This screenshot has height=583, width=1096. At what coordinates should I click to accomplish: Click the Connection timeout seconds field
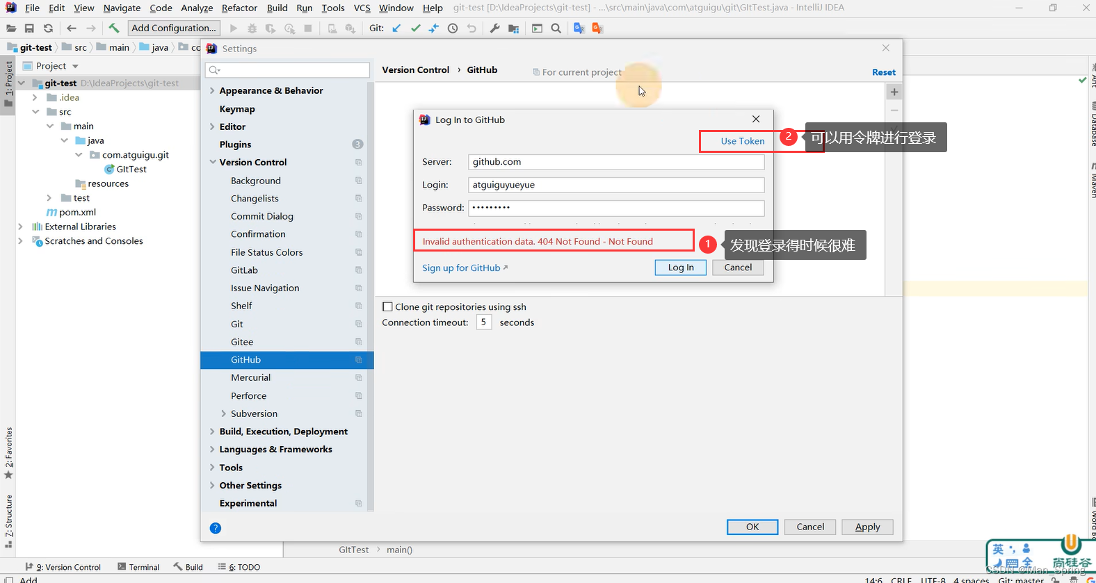[484, 322]
